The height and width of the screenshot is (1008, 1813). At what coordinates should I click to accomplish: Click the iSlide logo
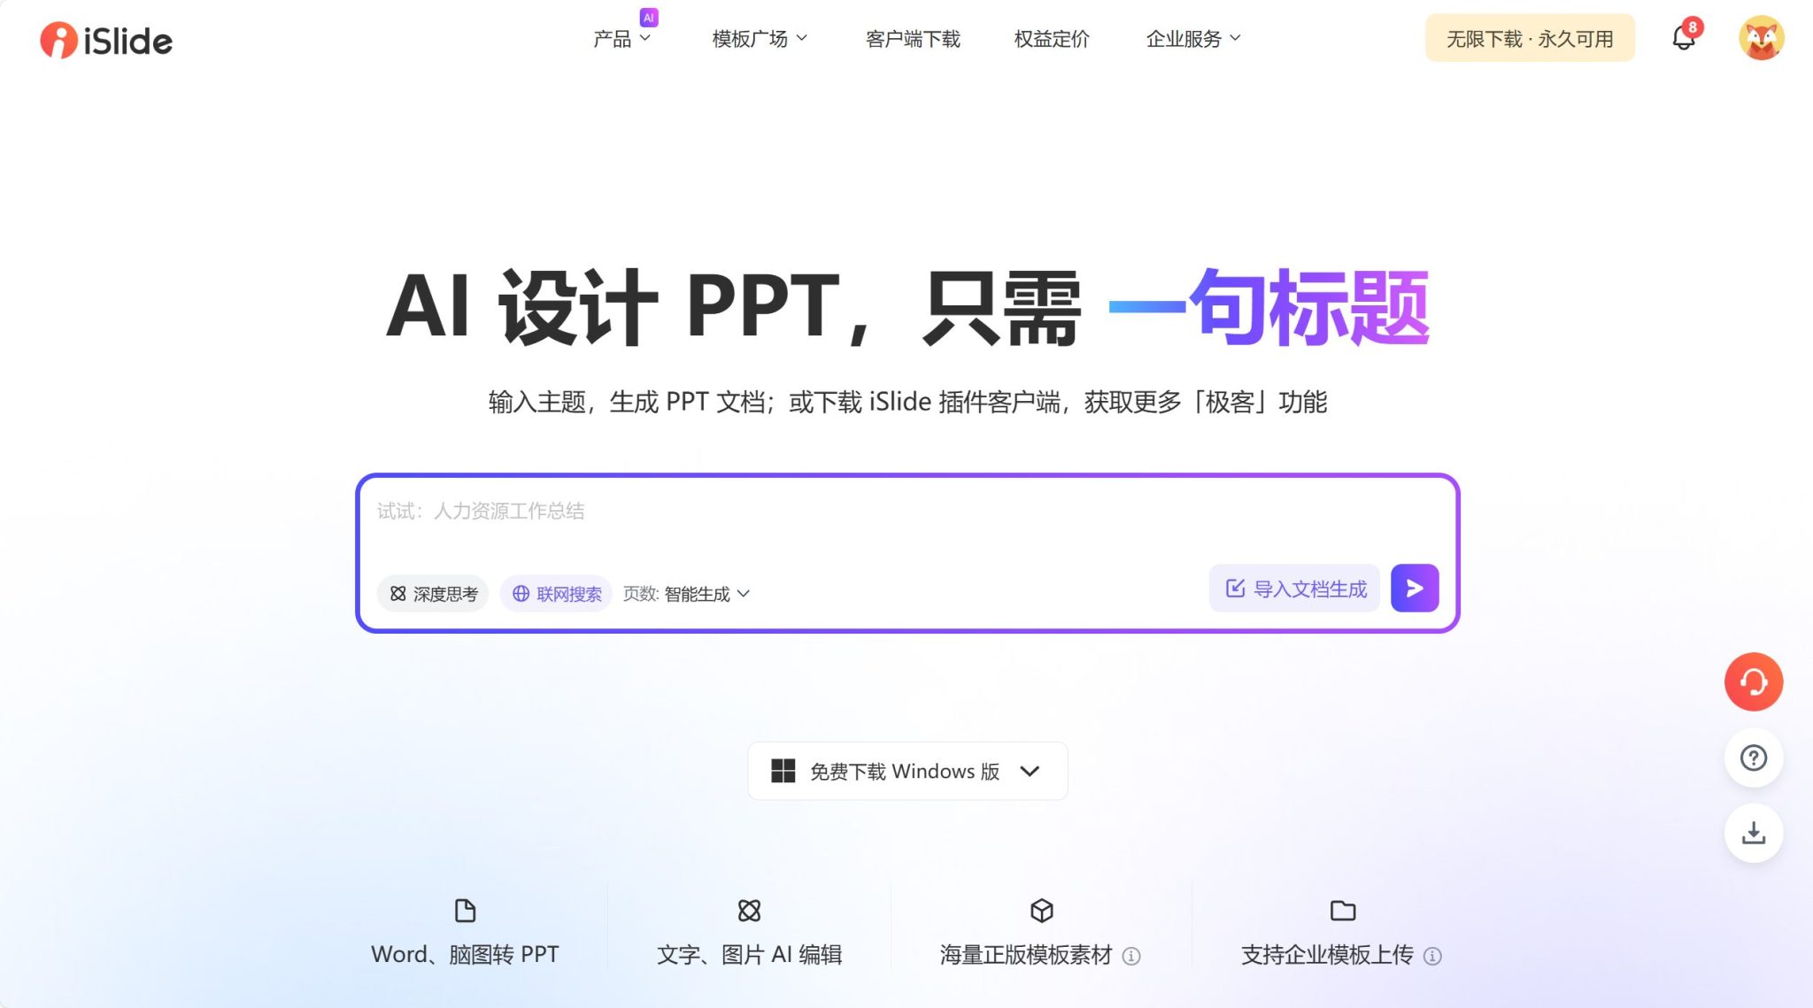coord(105,39)
